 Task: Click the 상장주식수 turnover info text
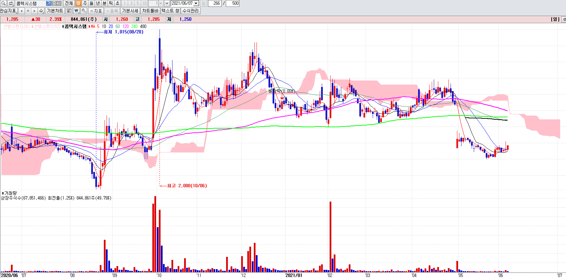click(56, 198)
